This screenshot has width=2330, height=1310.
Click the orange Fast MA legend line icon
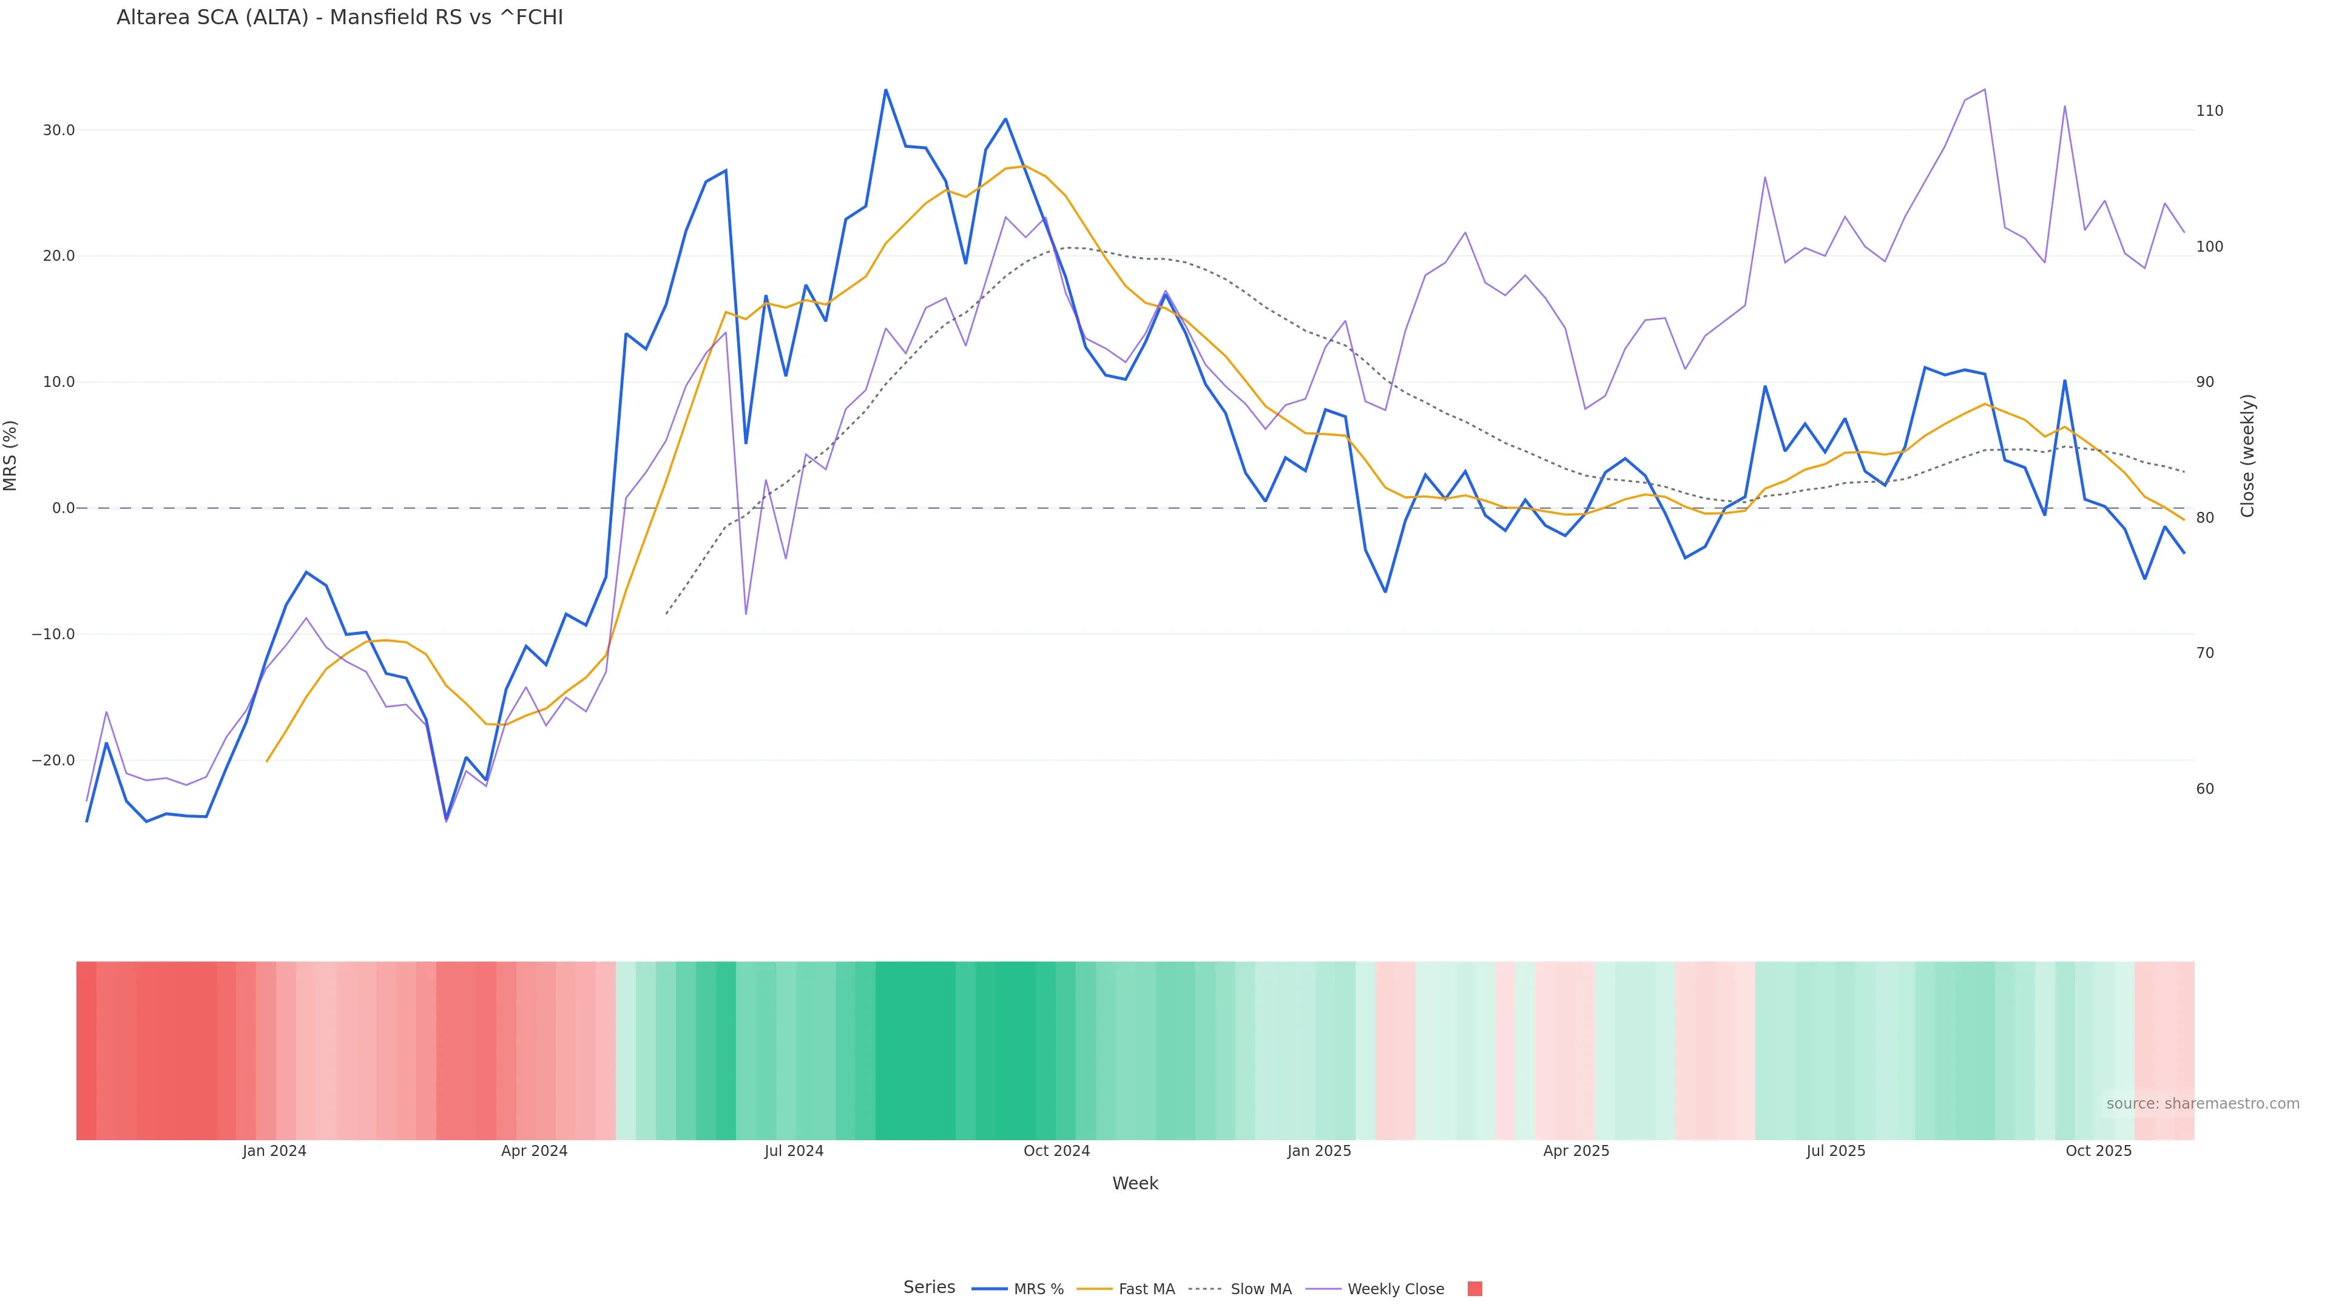tap(1095, 1289)
